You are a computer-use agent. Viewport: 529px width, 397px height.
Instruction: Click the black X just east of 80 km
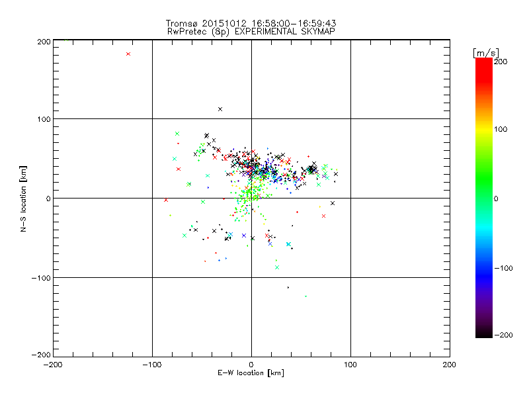click(333, 203)
